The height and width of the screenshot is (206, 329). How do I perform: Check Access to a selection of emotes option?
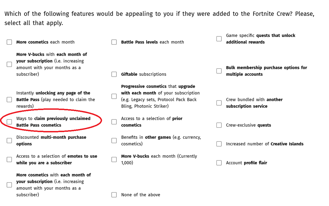(x=9, y=159)
